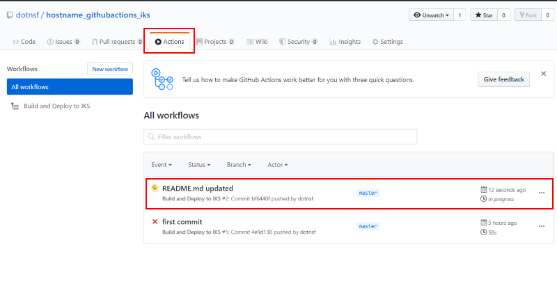Open more options for README.md updated run
557x302 pixels.
[542, 193]
